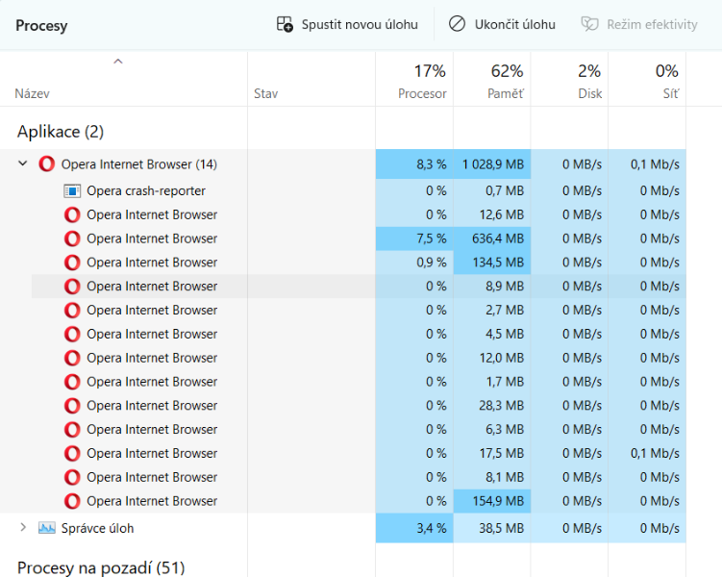Screen dimensions: 722x577
Task: Click 0,1 Mb/s network cell in 17,5 MB row
Action: click(x=647, y=454)
